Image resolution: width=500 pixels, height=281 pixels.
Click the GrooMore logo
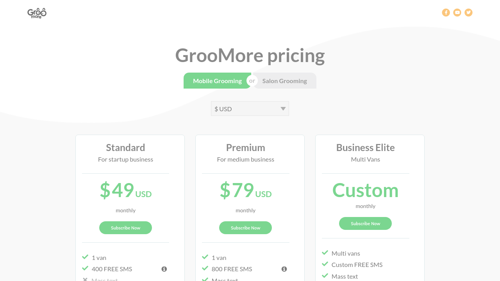click(x=37, y=13)
